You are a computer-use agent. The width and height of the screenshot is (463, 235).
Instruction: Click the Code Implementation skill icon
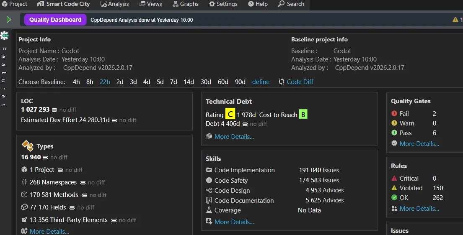(x=209, y=170)
